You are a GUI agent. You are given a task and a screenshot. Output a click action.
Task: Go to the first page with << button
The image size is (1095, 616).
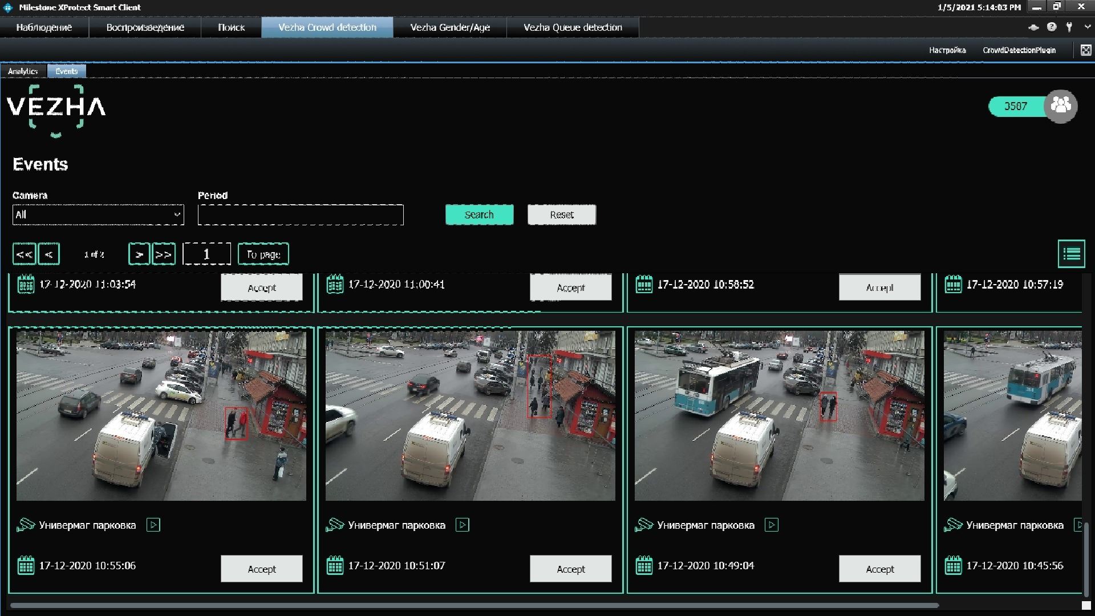24,254
